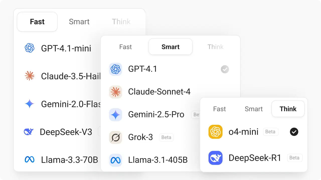
Task: Click the DeepSeek-V3 whale icon
Action: [29, 132]
